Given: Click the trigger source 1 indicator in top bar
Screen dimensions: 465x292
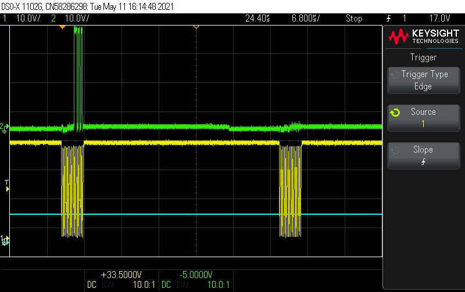Looking at the screenshot, I should tap(404, 19).
